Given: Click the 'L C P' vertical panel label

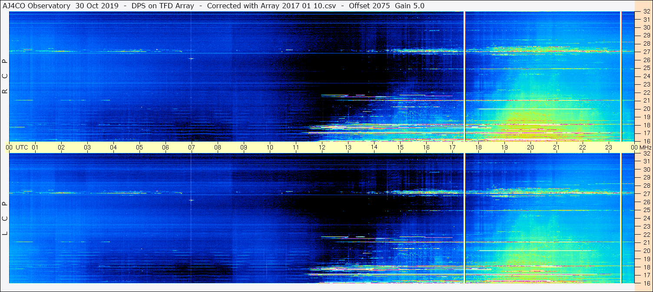Looking at the screenshot, I should (5, 218).
